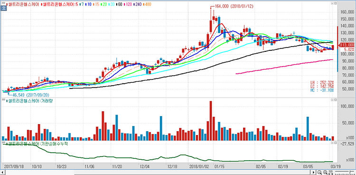This screenshot has height=175, width=356.
Task: Click the horizontal scrollbar right arrow
Action: pos(313,172)
